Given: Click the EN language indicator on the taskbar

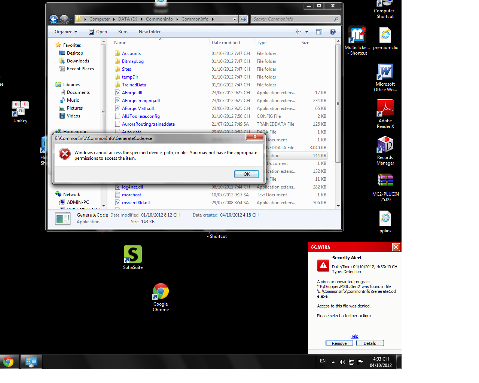Looking at the screenshot, I should 323,361.
